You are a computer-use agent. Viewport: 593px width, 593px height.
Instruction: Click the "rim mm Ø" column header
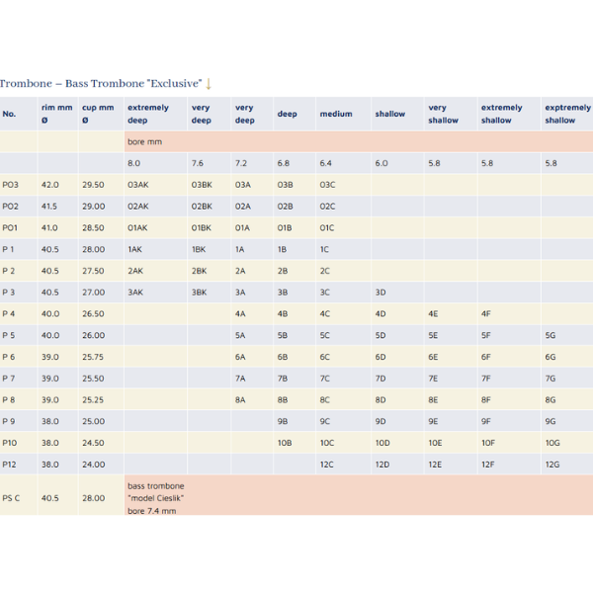click(56, 114)
